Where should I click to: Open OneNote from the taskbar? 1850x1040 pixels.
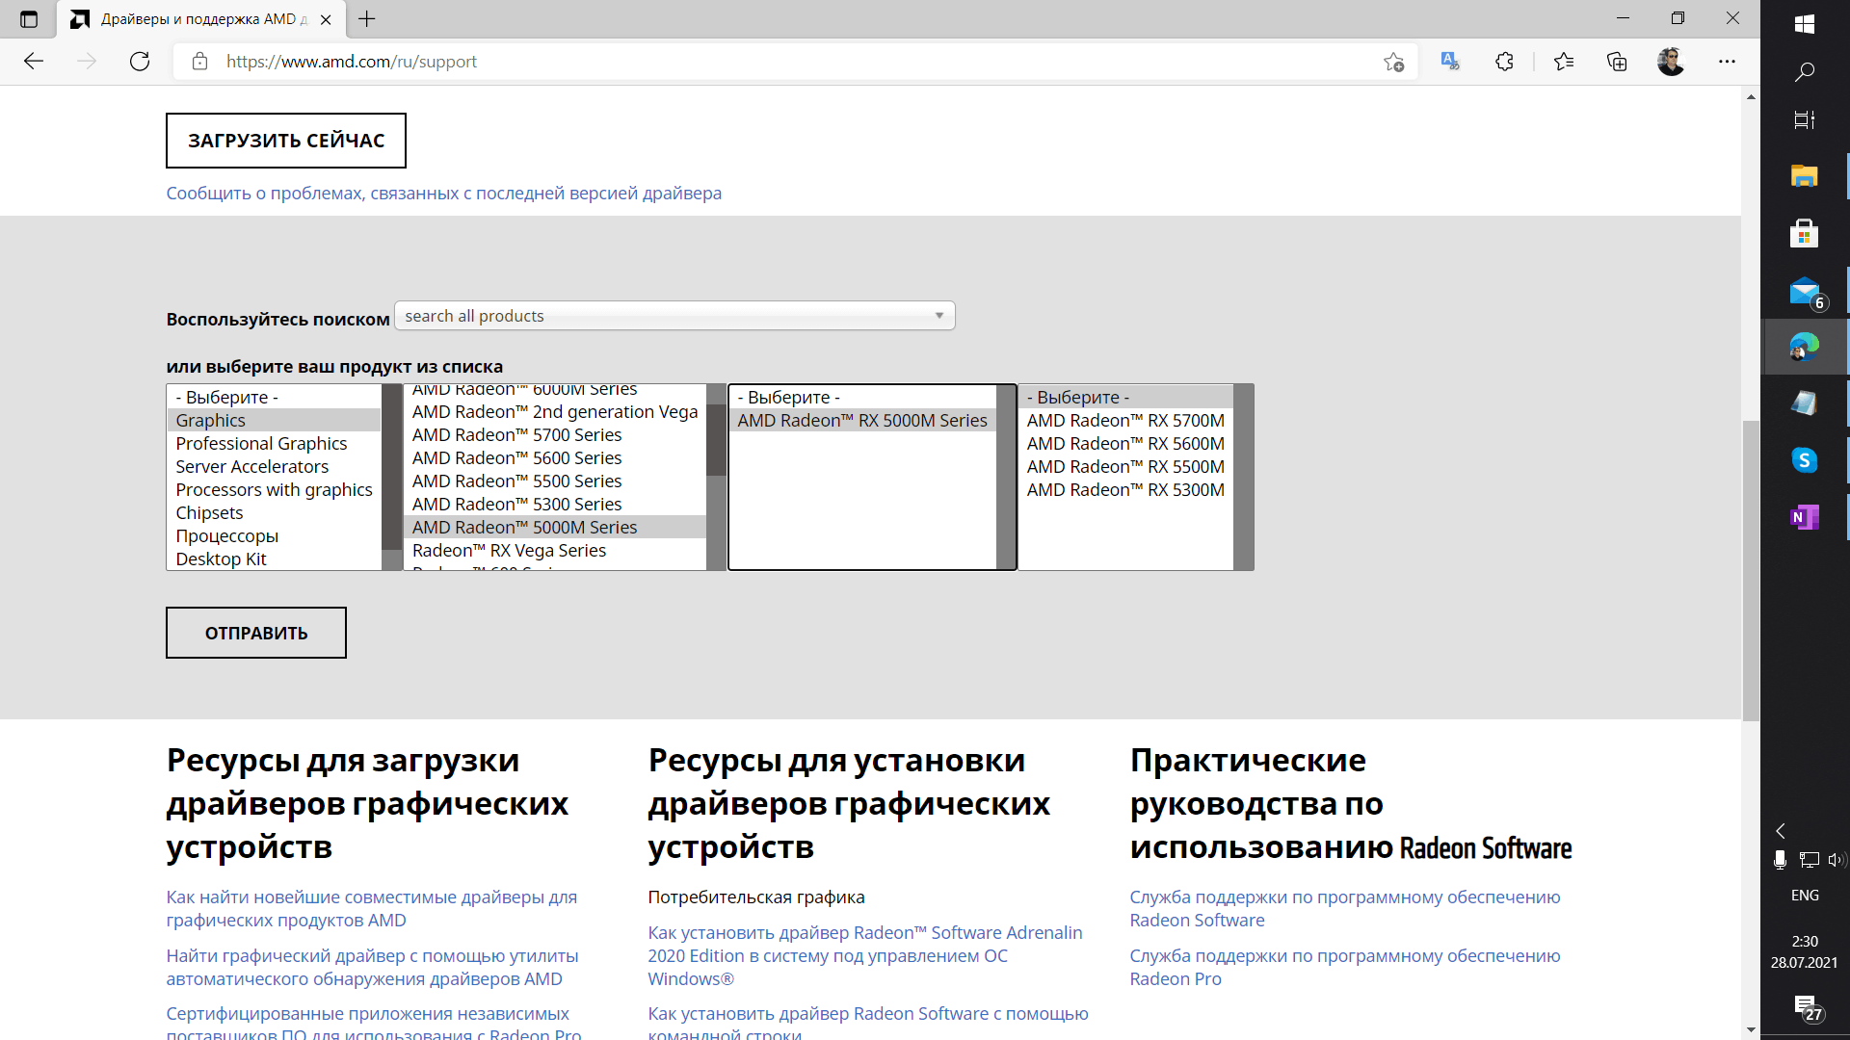click(1805, 517)
